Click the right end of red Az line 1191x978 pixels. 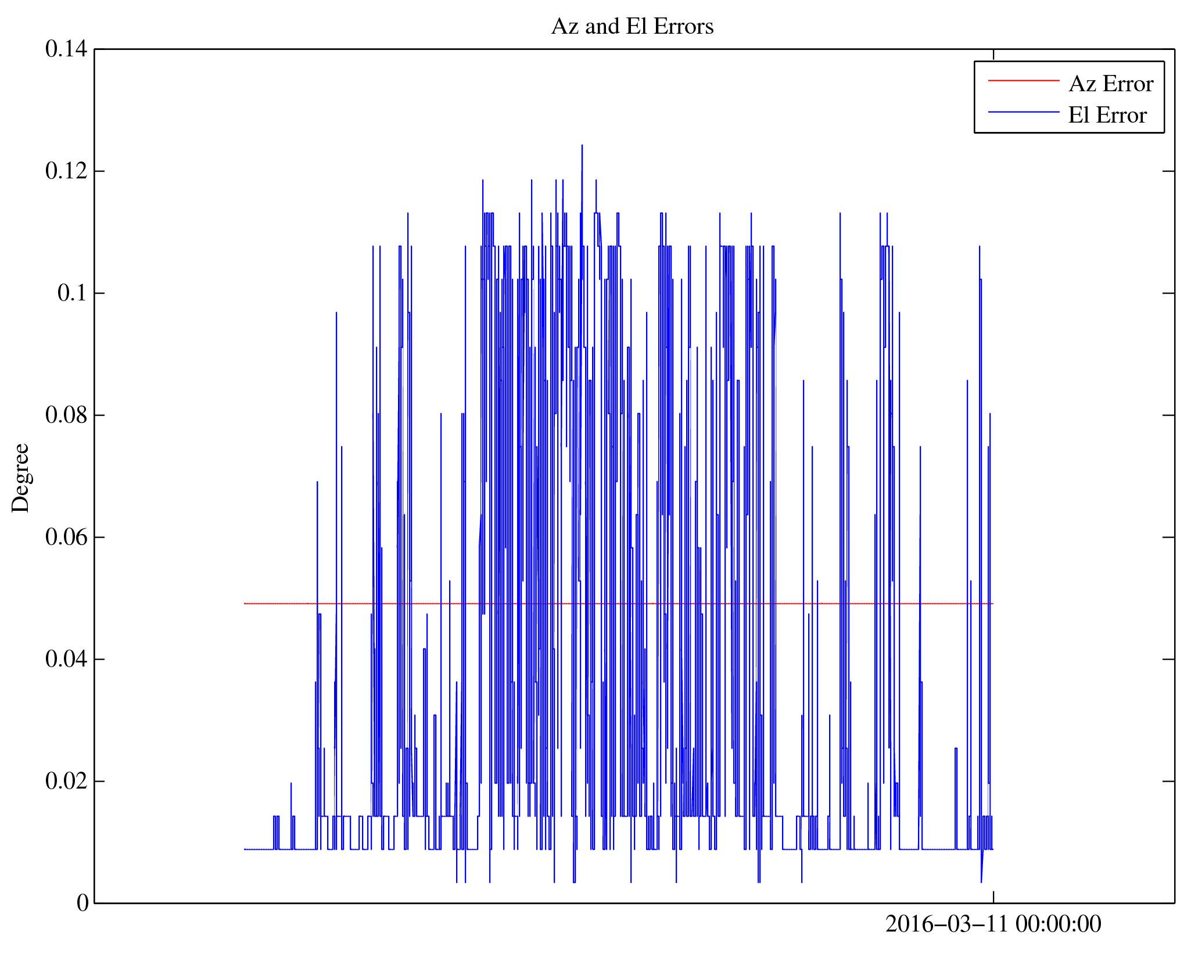click(992, 604)
